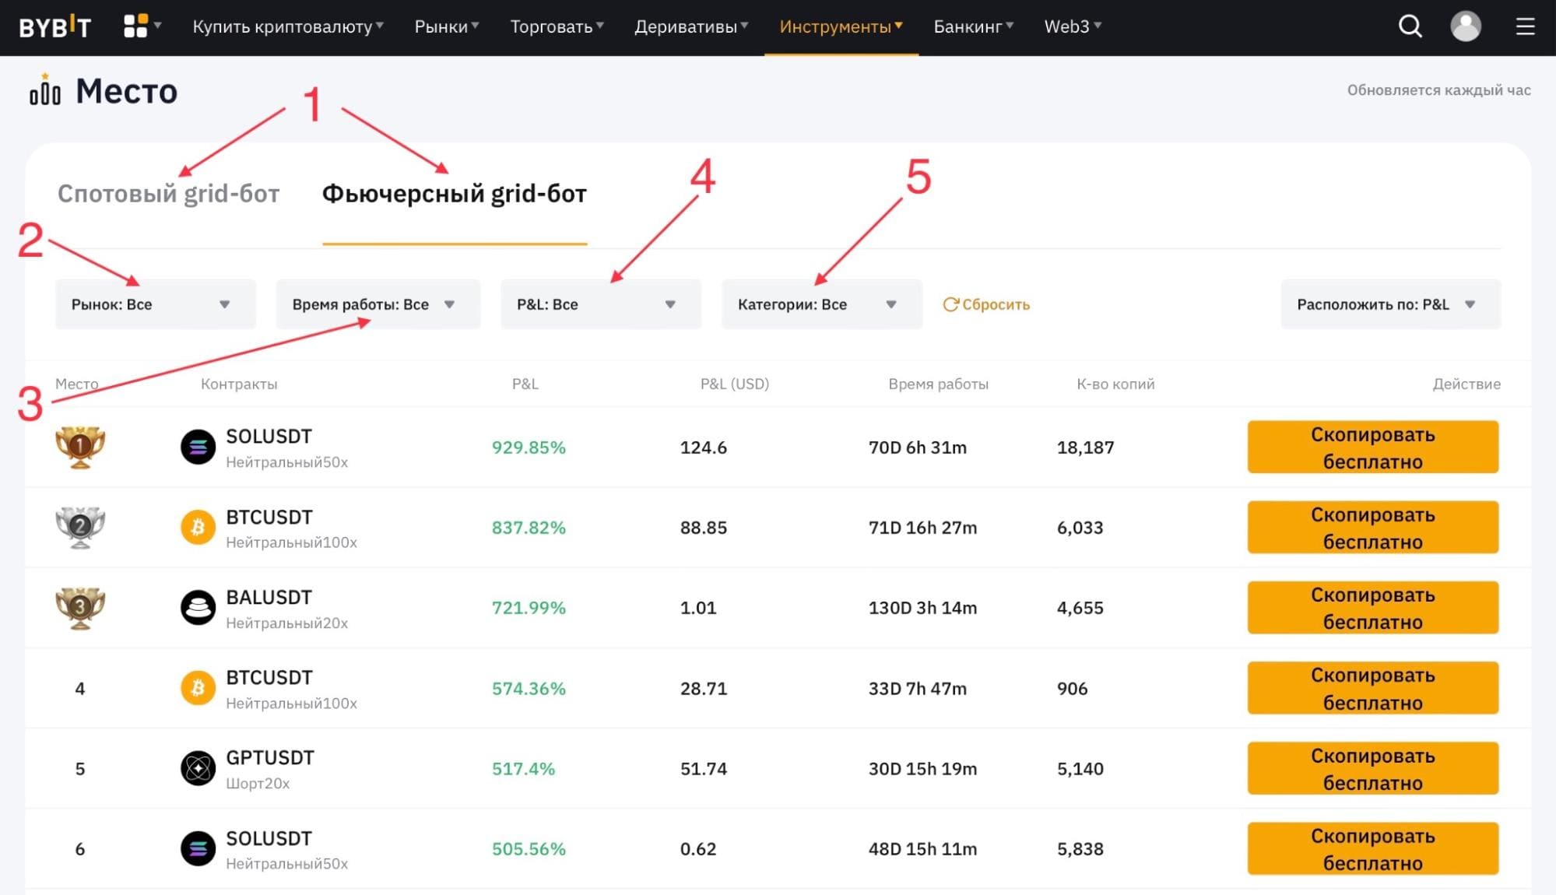Click the Место column header
Image resolution: width=1556 pixels, height=895 pixels.
(x=76, y=384)
